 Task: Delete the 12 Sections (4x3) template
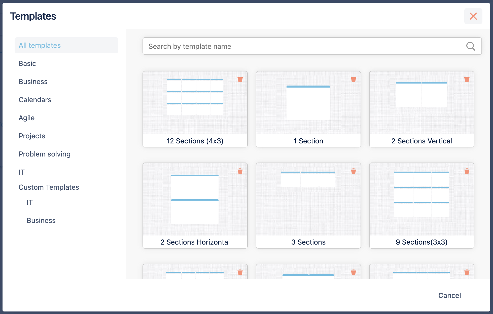pos(240,80)
